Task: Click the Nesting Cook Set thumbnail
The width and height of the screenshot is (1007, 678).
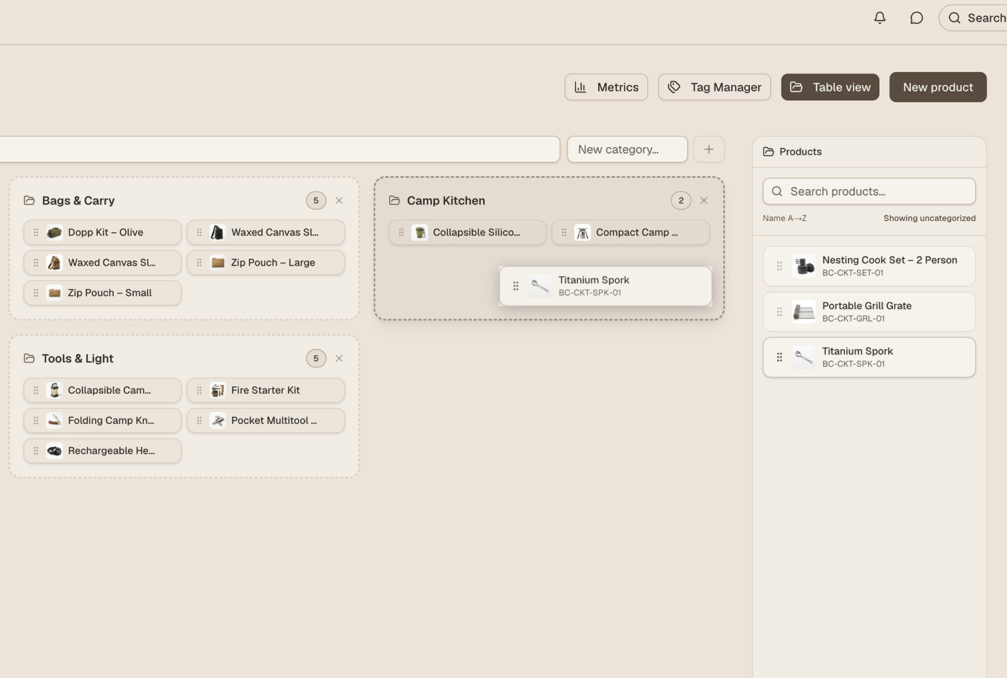Action: point(804,266)
